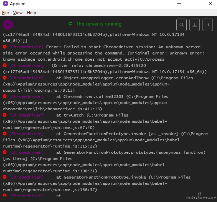The width and height of the screenshot is (217, 202).
Task: Download raw logs using the download icon
Action: pyautogui.click(x=195, y=25)
